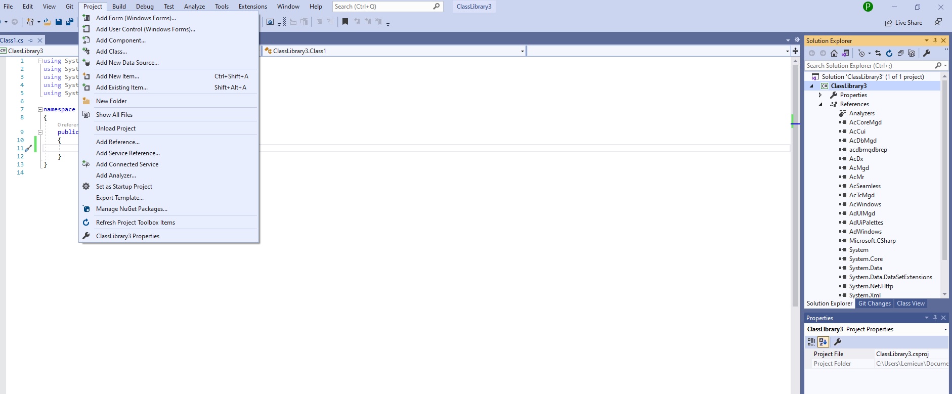Switch to the Class View tab
Image resolution: width=952 pixels, height=394 pixels.
(x=911, y=303)
